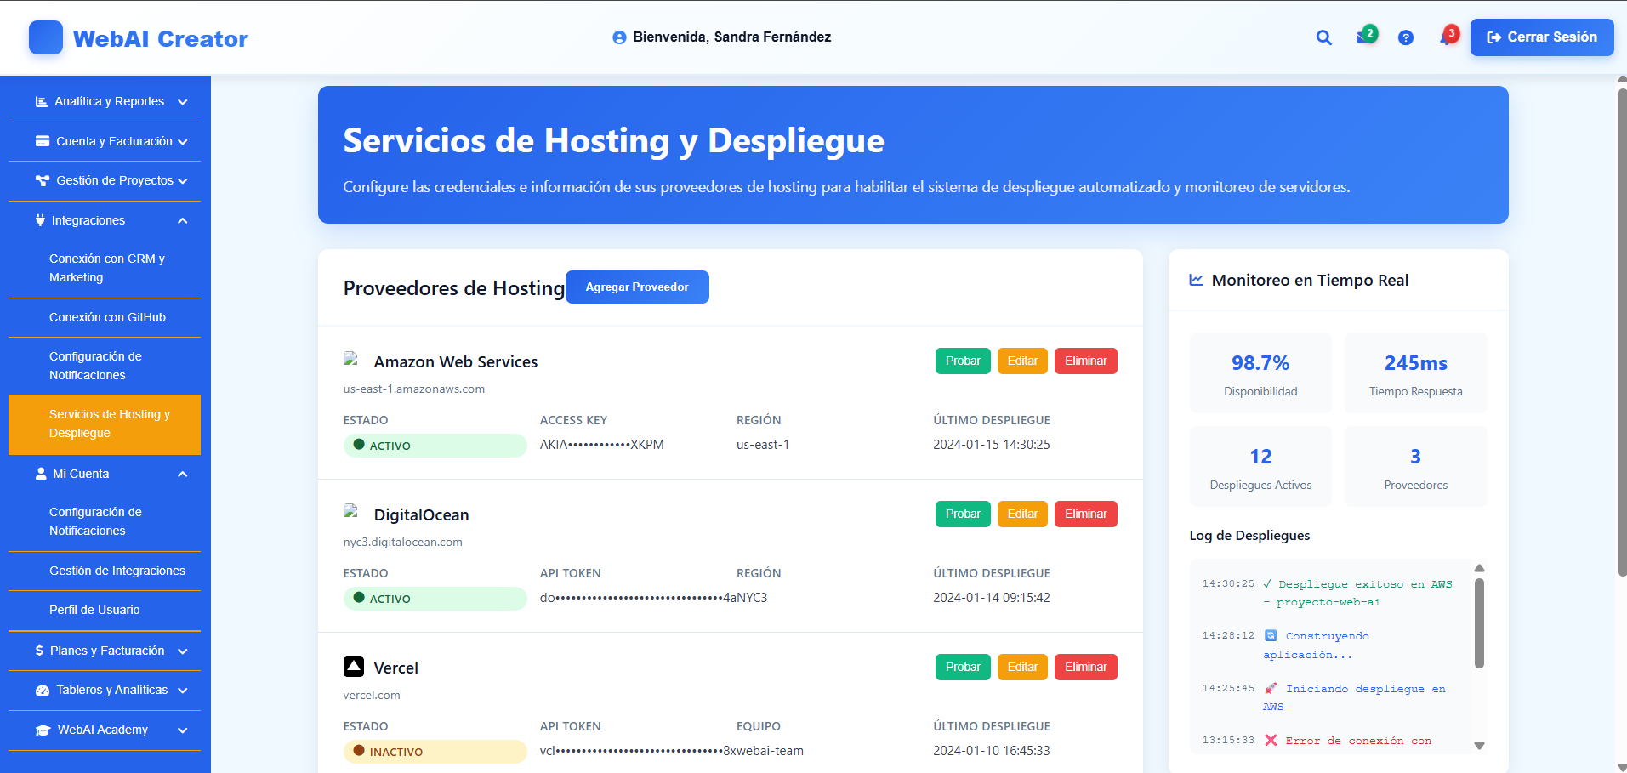Click the rocket icon in deployment log
The width and height of the screenshot is (1627, 773).
click(x=1271, y=688)
